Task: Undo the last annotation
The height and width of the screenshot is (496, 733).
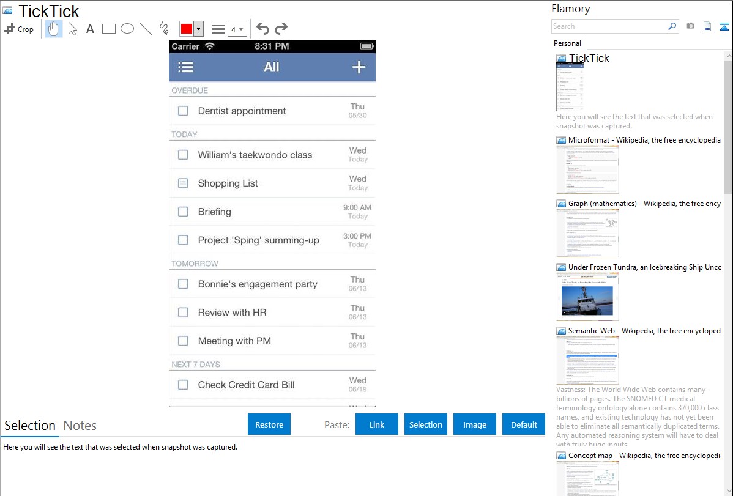Action: tap(262, 29)
